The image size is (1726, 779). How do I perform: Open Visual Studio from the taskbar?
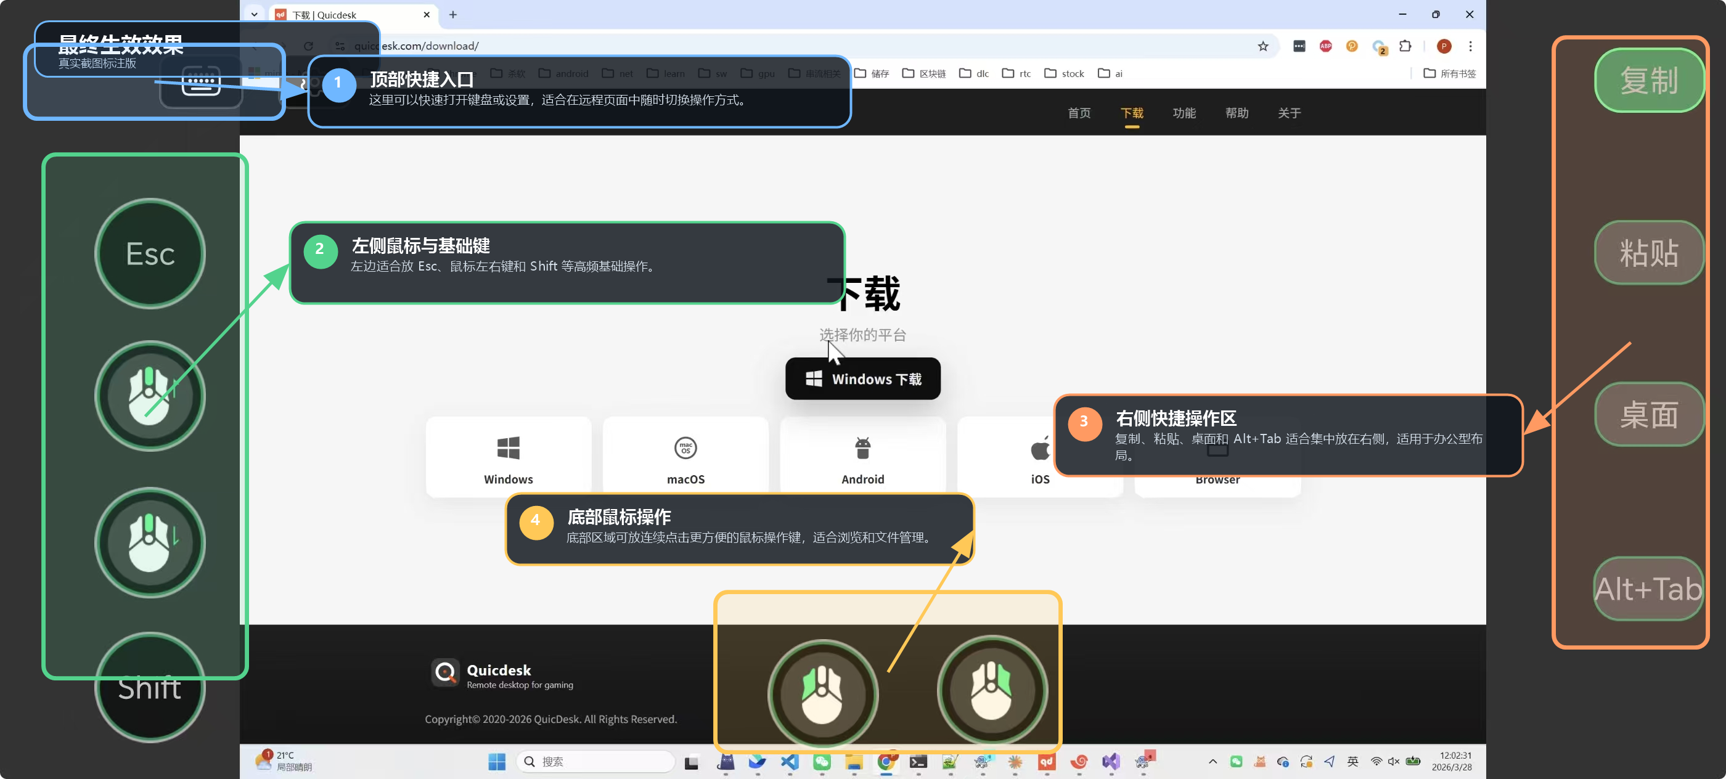tap(1111, 762)
